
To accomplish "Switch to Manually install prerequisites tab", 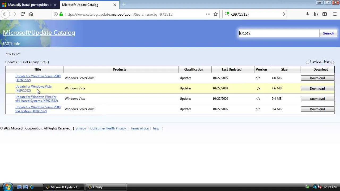I will [x=30, y=5].
